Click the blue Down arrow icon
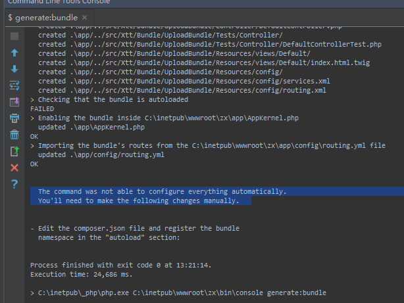Image resolution: width=404 pixels, height=303 pixels. click(14, 69)
